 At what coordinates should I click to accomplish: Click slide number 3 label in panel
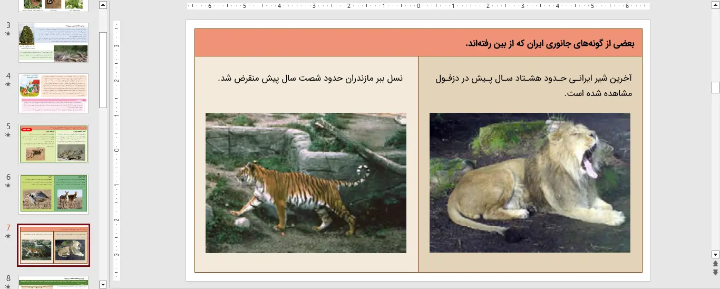click(8, 25)
